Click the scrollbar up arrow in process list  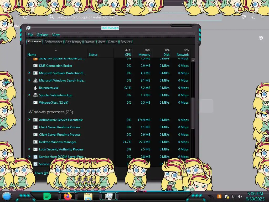tap(193, 60)
